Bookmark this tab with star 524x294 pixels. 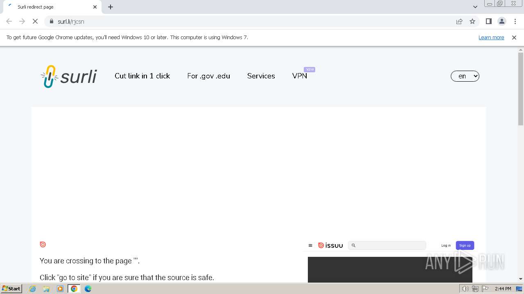click(472, 21)
